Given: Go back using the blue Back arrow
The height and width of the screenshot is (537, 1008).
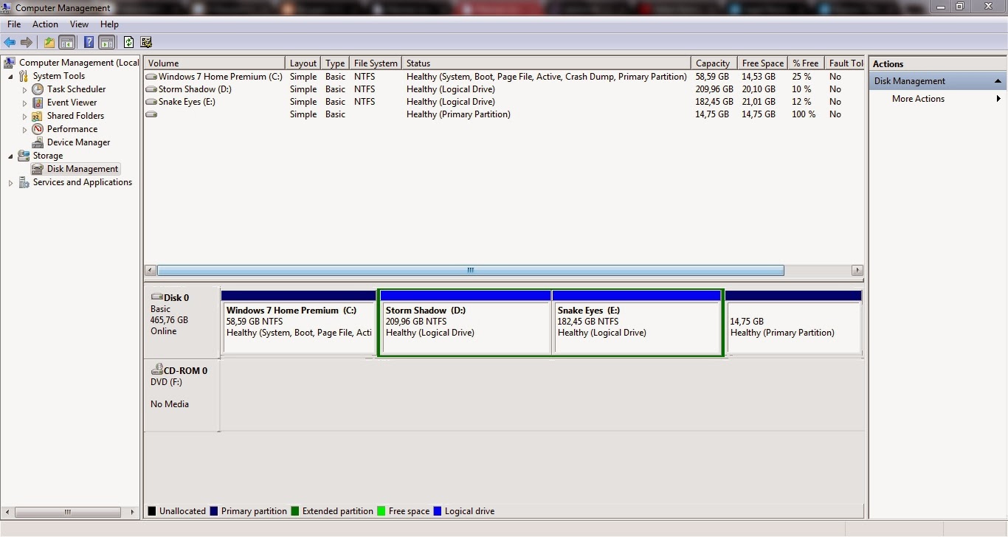Looking at the screenshot, I should [10, 42].
